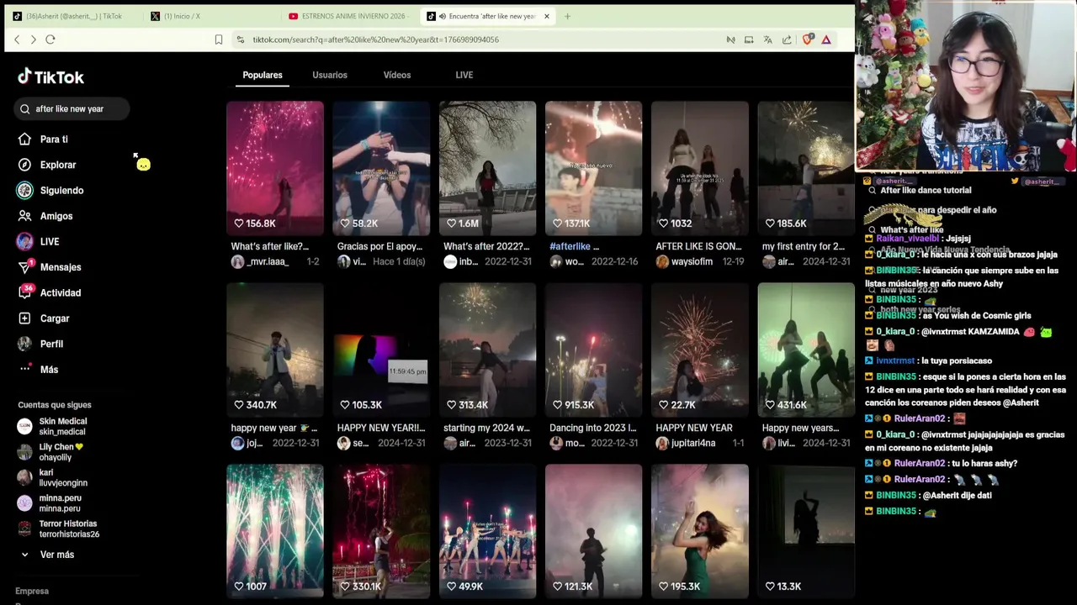Image resolution: width=1077 pixels, height=605 pixels.
Task: Open video with 1007 likes
Action: click(274, 531)
